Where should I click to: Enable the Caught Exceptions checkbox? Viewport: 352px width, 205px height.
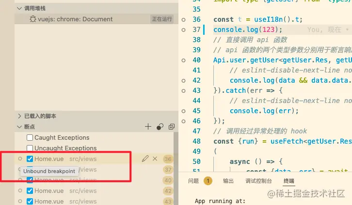30,138
